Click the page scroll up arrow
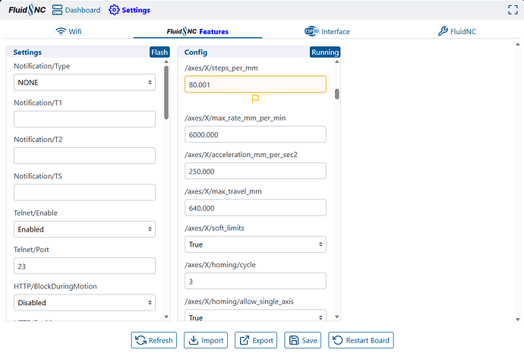The image size is (524, 353). [518, 44]
